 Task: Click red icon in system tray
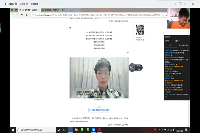(155, 130)
